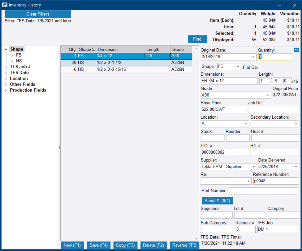Open the Original Date dropdown
Screen dimensions: 302x251
coord(253,57)
